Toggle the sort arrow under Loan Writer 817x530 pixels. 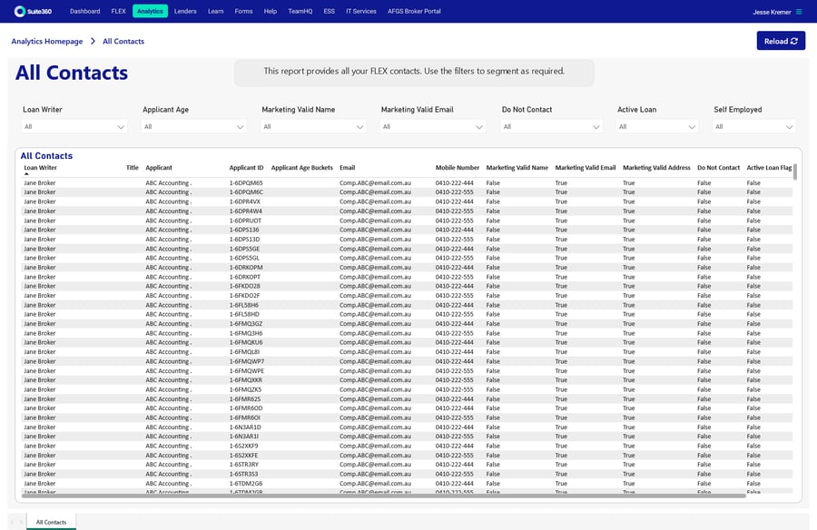click(x=26, y=173)
